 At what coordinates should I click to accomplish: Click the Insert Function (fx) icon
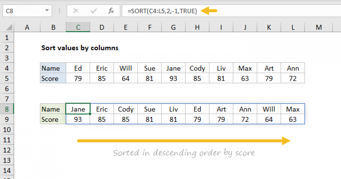click(111, 11)
